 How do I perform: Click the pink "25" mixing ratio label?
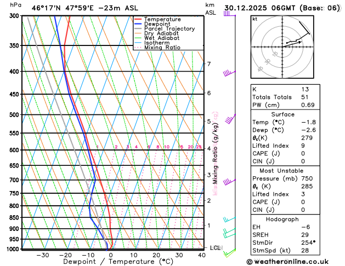pos(199,147)
